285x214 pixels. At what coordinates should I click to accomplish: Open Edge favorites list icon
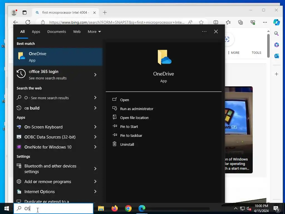pyautogui.click(x=228, y=22)
